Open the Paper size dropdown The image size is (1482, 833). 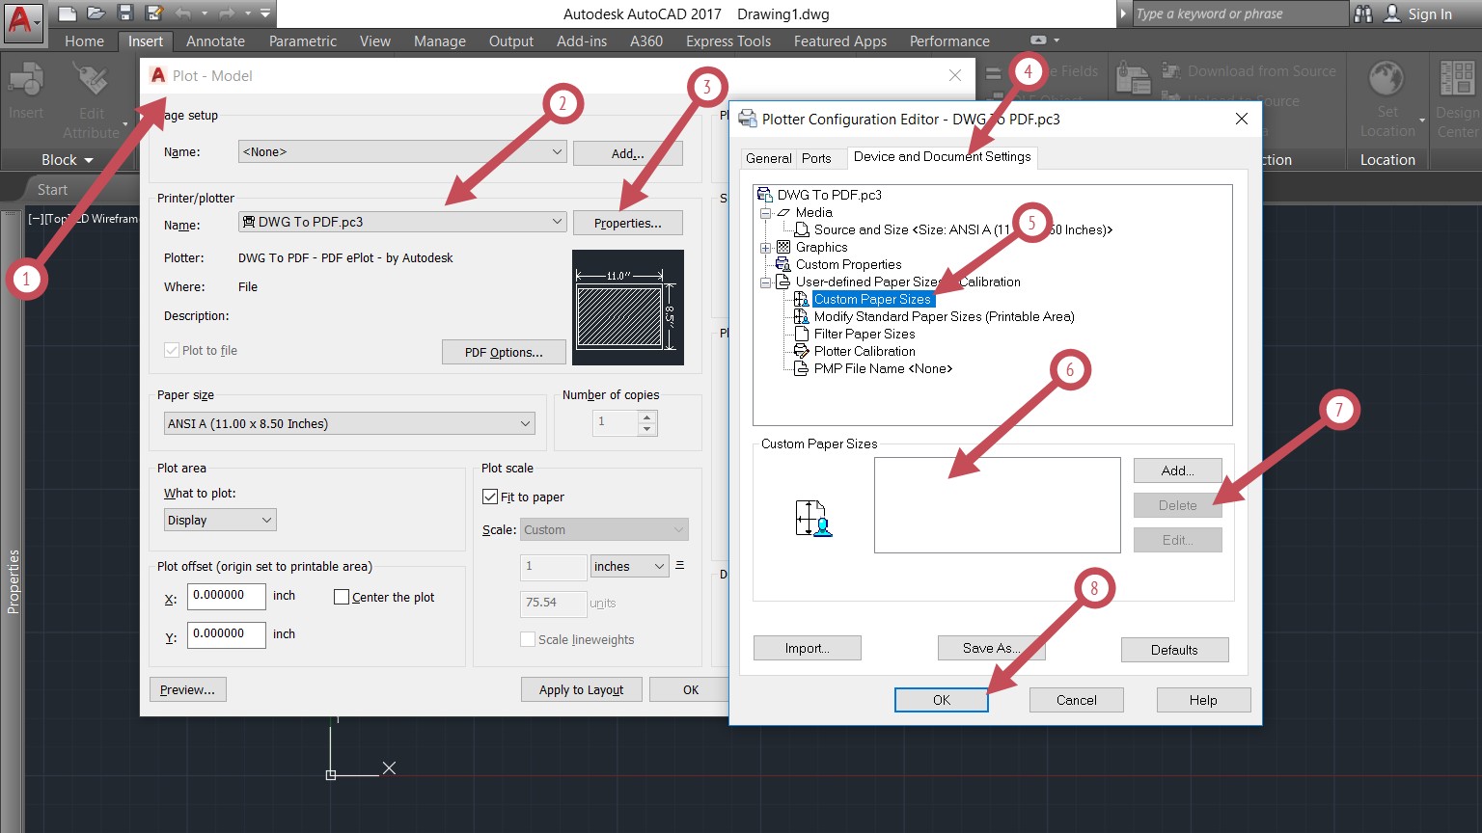[x=349, y=423]
